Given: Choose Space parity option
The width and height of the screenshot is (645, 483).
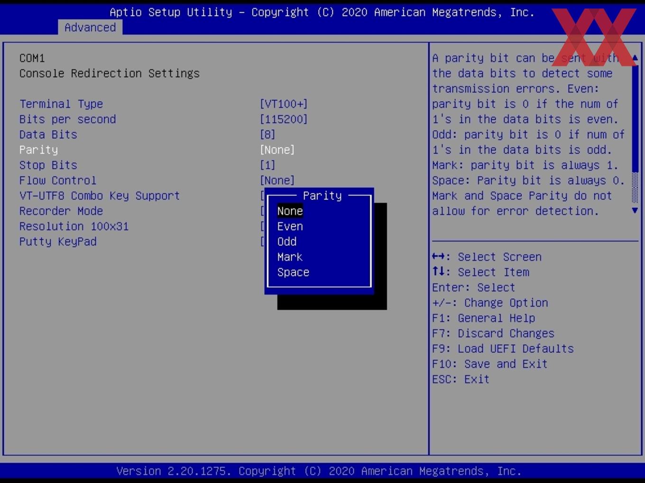Looking at the screenshot, I should click(x=293, y=272).
